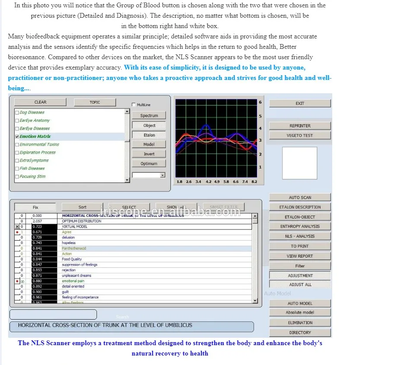The width and height of the screenshot is (413, 365).
Task: Click results list scroll down arrow
Action: pyautogui.click(x=255, y=301)
